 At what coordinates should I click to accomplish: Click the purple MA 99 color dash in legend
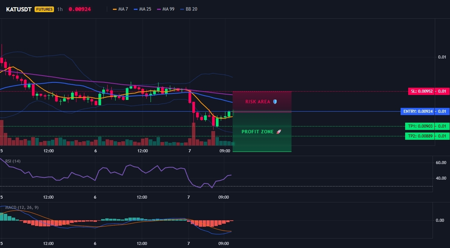(159, 9)
